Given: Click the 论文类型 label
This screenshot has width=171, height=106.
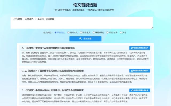Looking at the screenshot, I should pos(48,32).
